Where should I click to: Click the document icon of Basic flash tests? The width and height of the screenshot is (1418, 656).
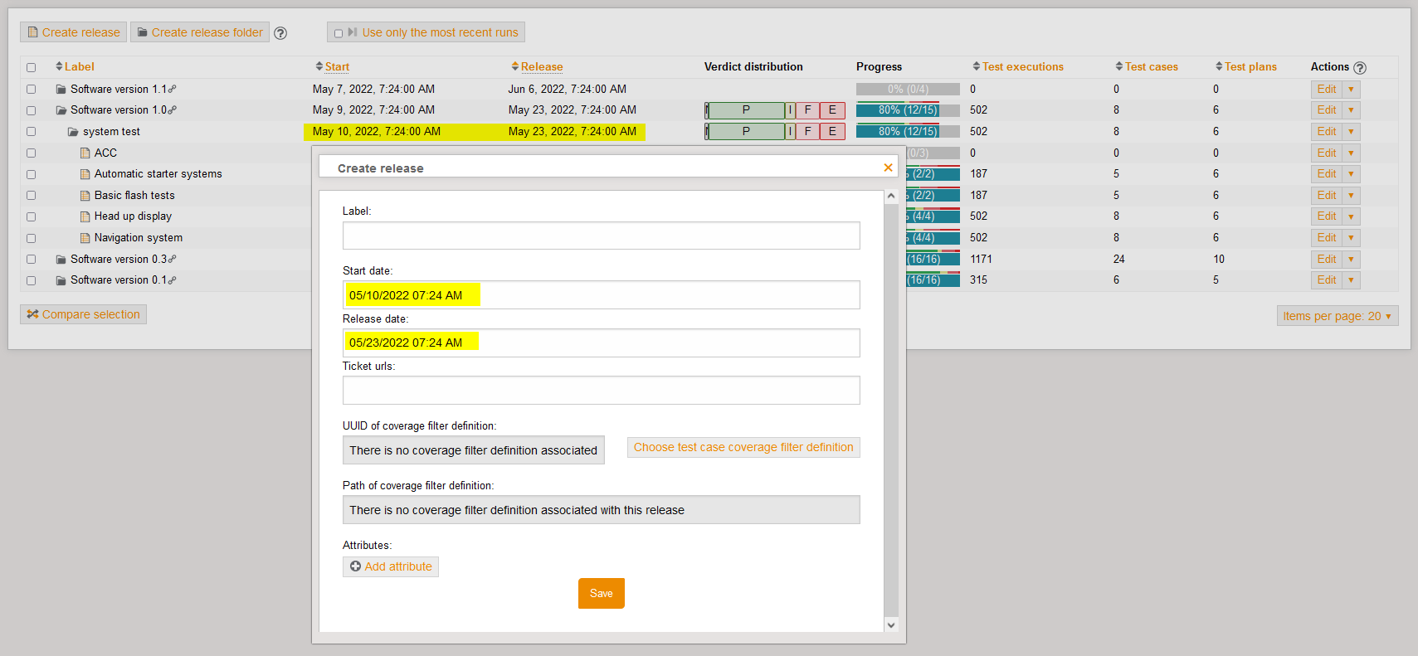(x=85, y=196)
